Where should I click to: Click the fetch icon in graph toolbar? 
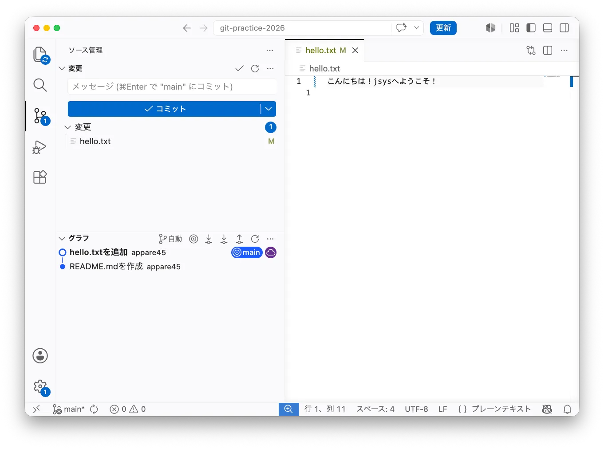click(x=209, y=239)
